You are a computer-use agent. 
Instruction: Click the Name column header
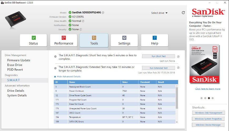[94, 82]
